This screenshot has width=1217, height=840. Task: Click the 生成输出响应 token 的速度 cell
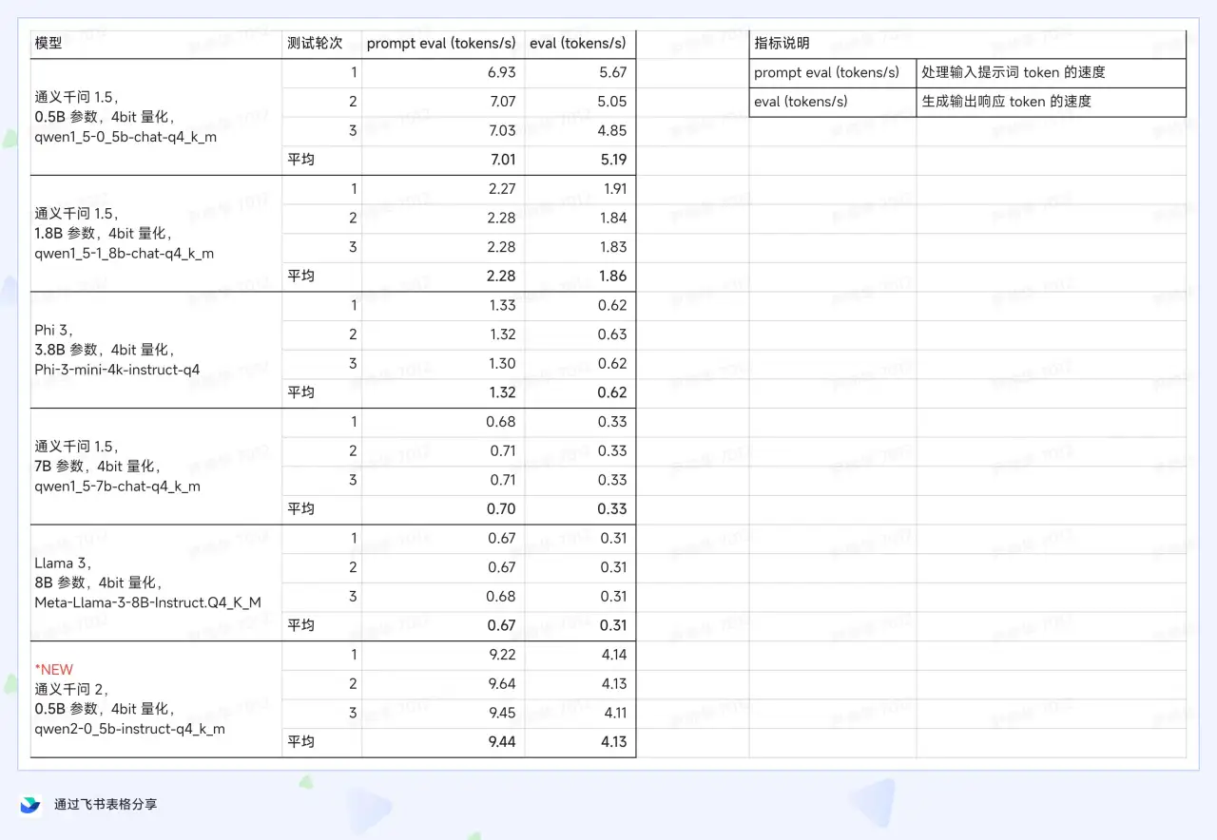(1052, 102)
